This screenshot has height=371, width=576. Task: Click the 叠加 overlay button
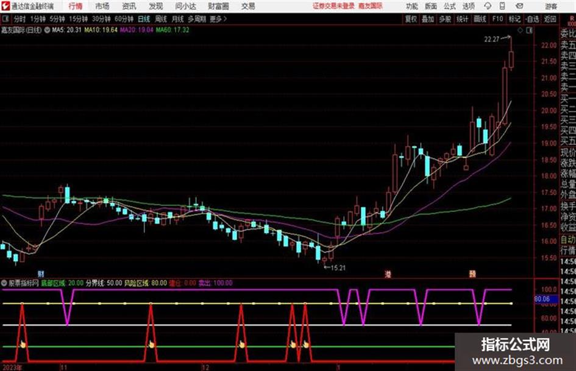click(428, 19)
